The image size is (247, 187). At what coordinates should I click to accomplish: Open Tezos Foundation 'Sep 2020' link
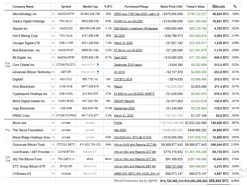(x=120, y=130)
